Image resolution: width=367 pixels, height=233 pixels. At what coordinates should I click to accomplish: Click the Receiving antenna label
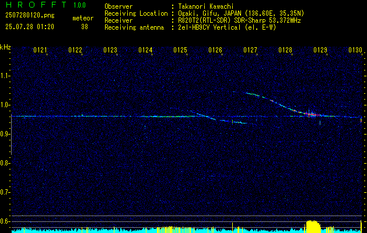134,27
